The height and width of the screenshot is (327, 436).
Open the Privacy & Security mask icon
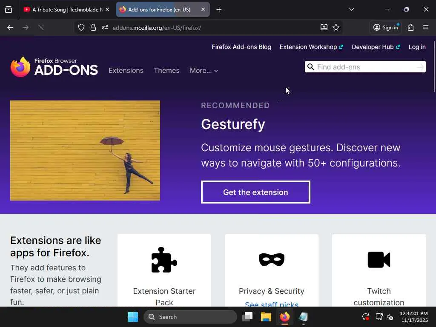(271, 260)
